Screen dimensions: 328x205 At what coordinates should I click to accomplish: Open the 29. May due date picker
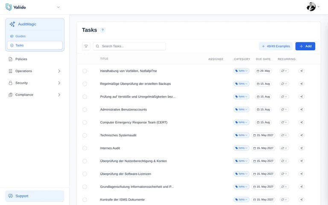coord(263,71)
